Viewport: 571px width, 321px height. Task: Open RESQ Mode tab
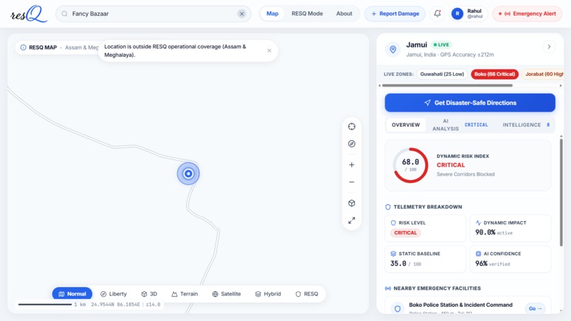tap(307, 13)
